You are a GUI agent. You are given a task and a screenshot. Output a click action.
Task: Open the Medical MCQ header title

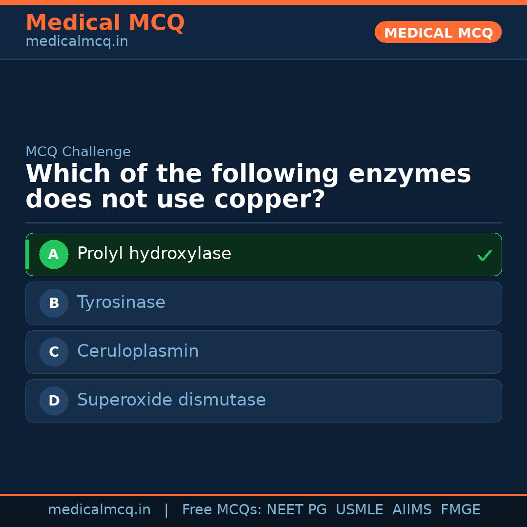[105, 23]
